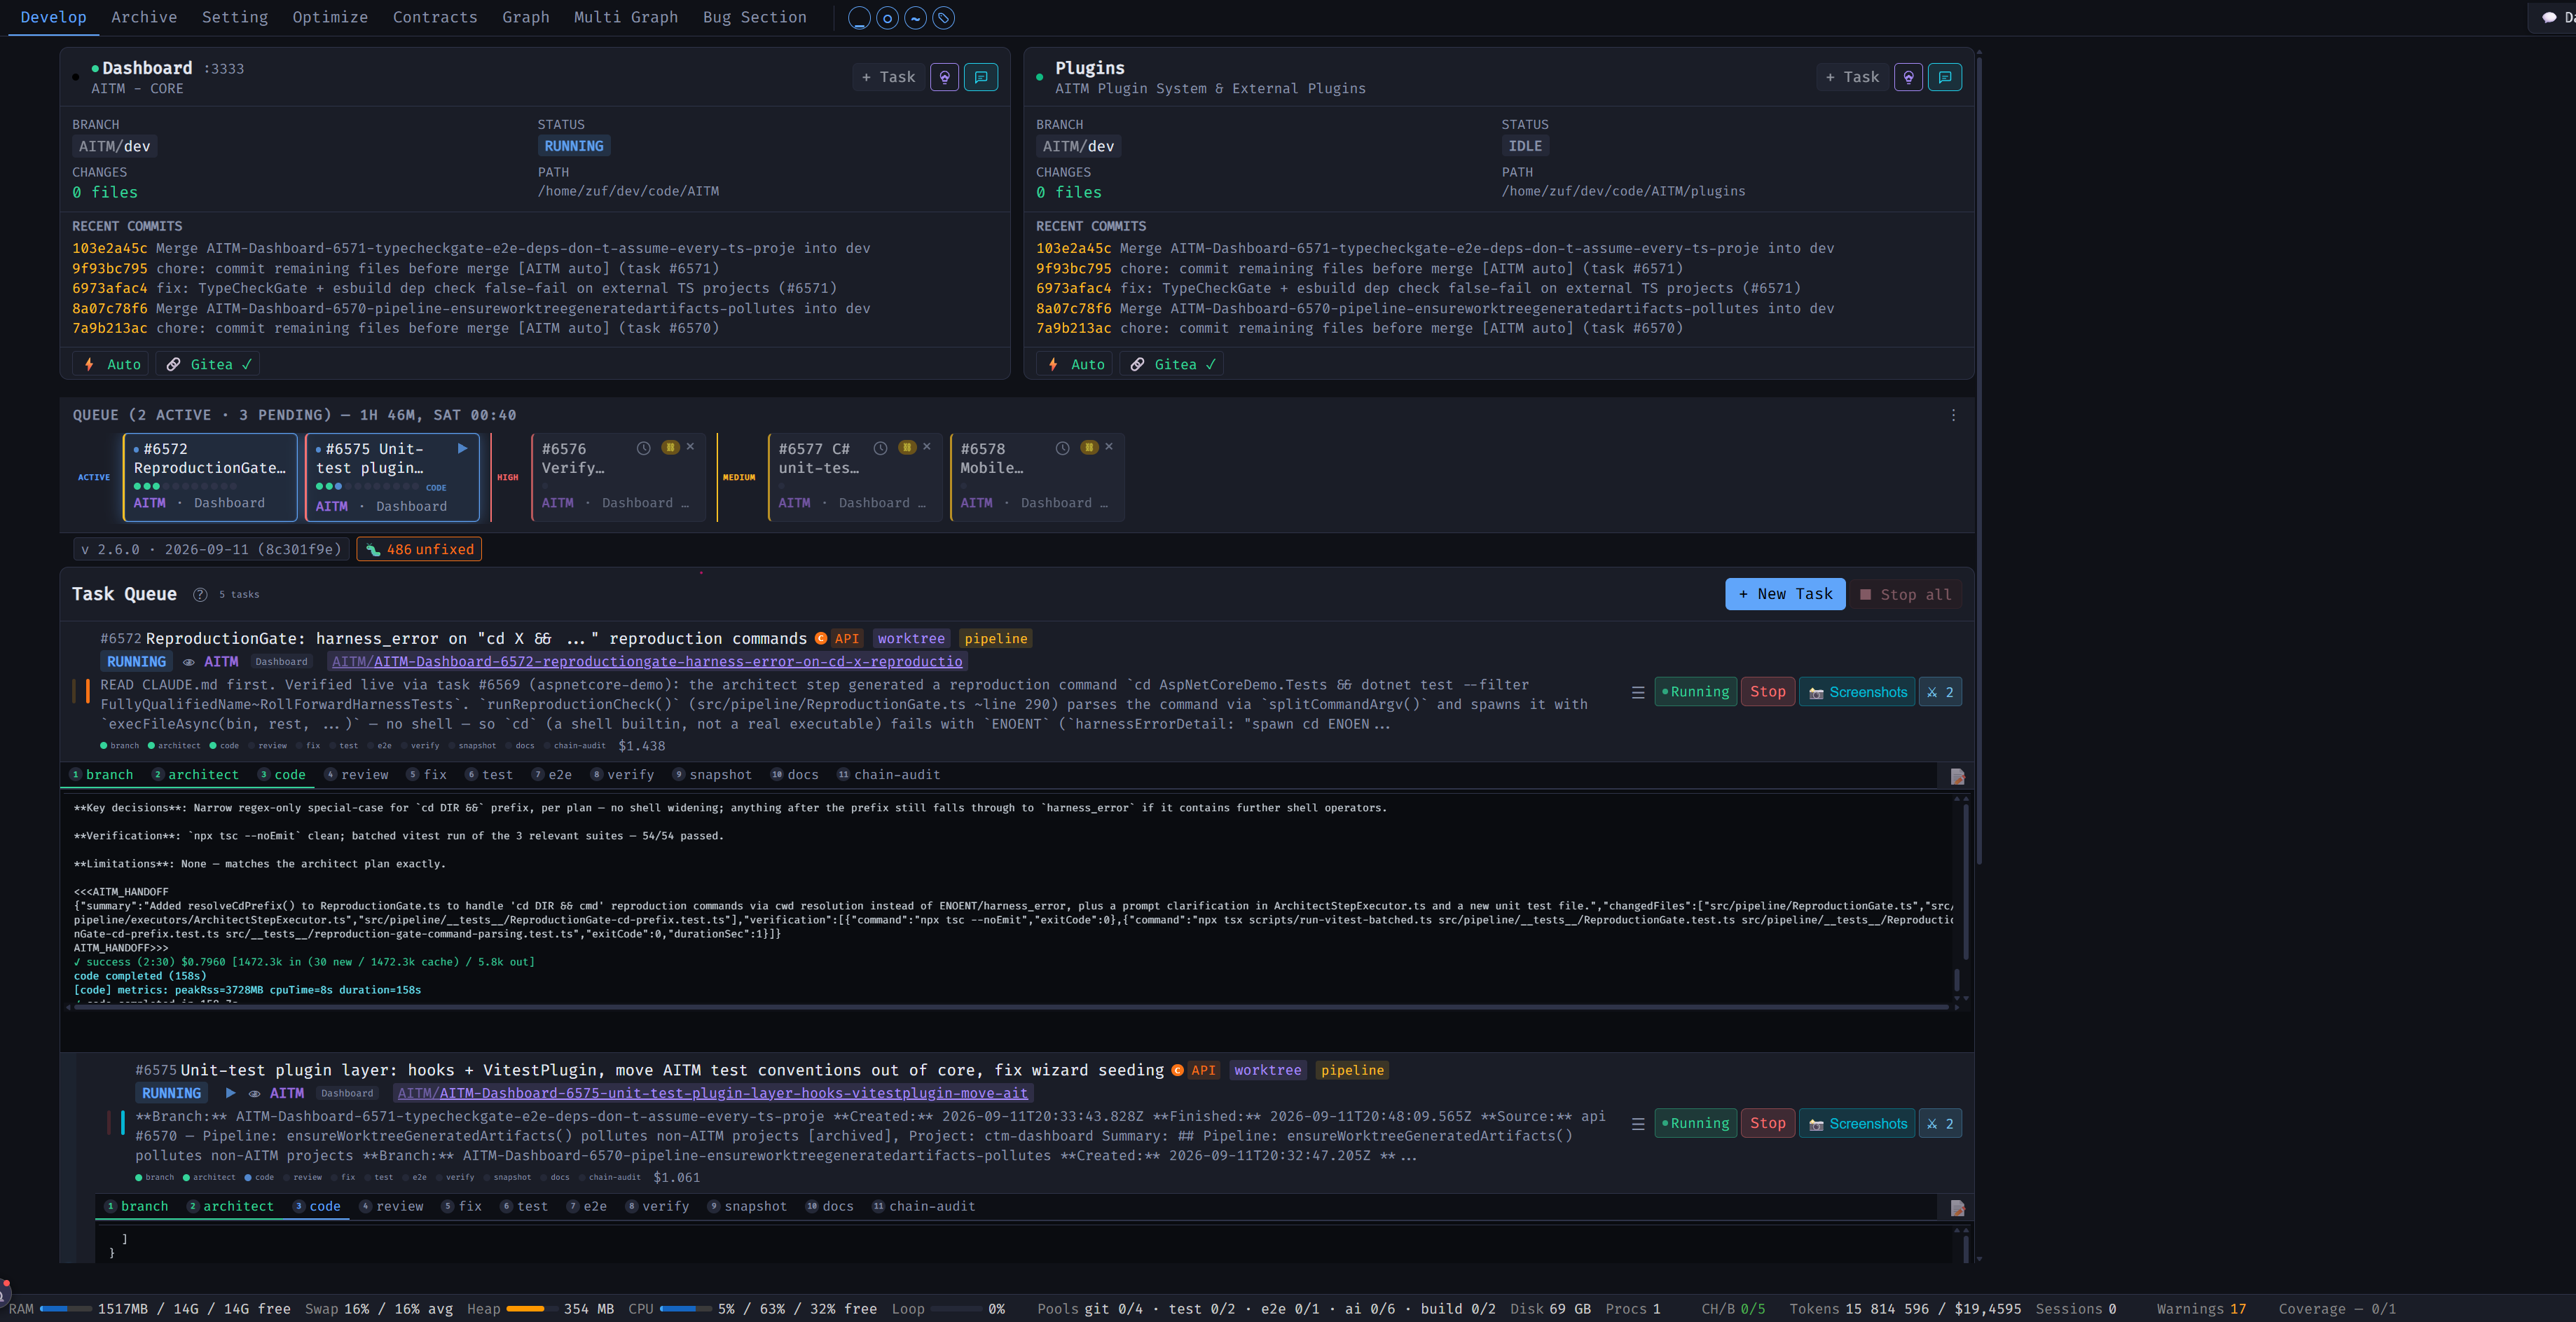Go to the Multi Graph tab
2576x1322 pixels.
point(626,17)
